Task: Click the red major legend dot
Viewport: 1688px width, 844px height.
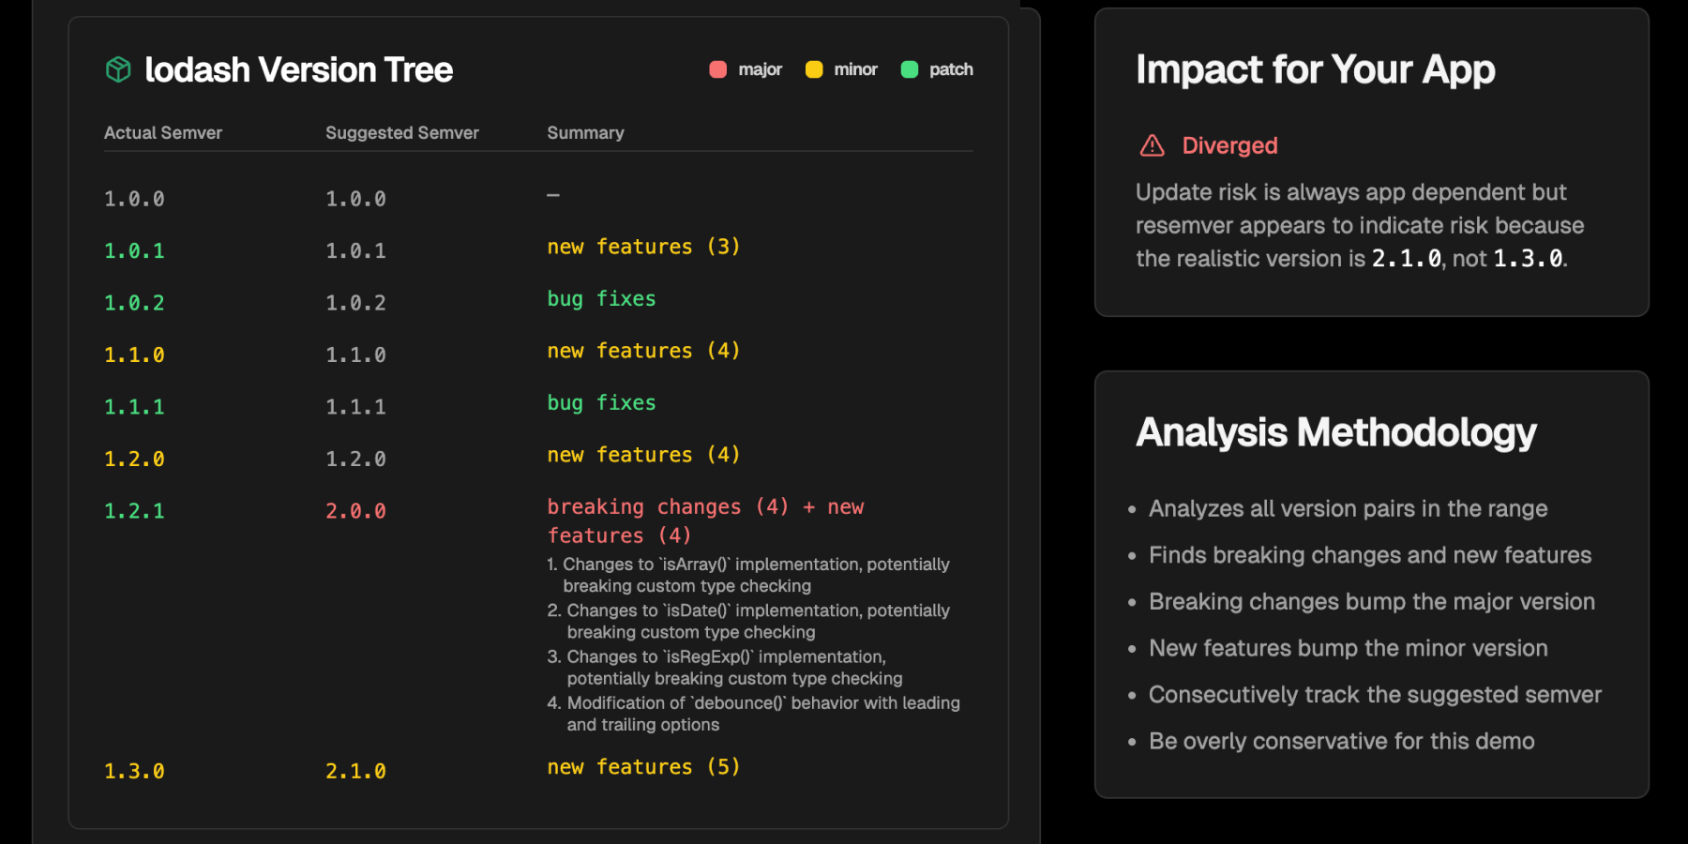Action: pos(717,68)
